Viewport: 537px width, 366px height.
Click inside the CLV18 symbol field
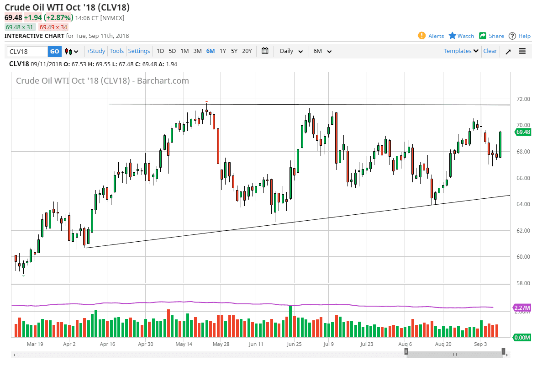coord(27,51)
